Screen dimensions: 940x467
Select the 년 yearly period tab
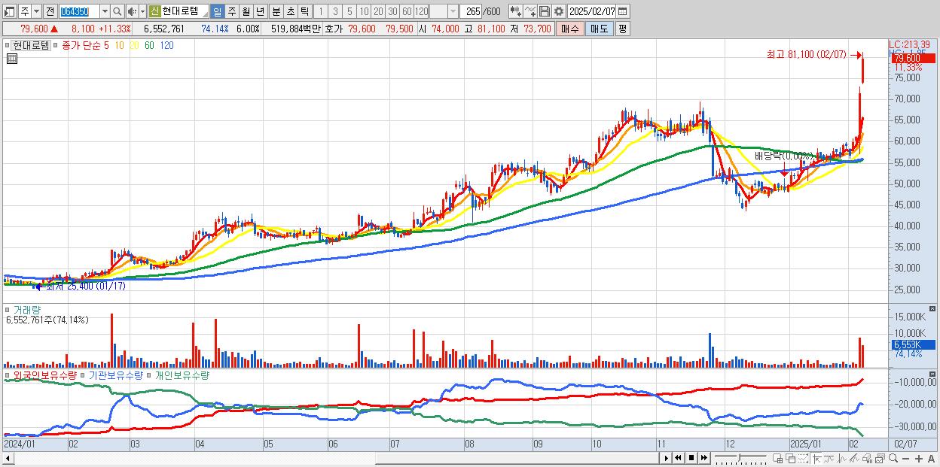coord(260,11)
